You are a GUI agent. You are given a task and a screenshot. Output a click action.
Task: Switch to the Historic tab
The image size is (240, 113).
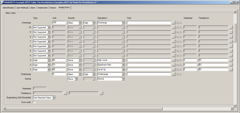tap(53, 7)
